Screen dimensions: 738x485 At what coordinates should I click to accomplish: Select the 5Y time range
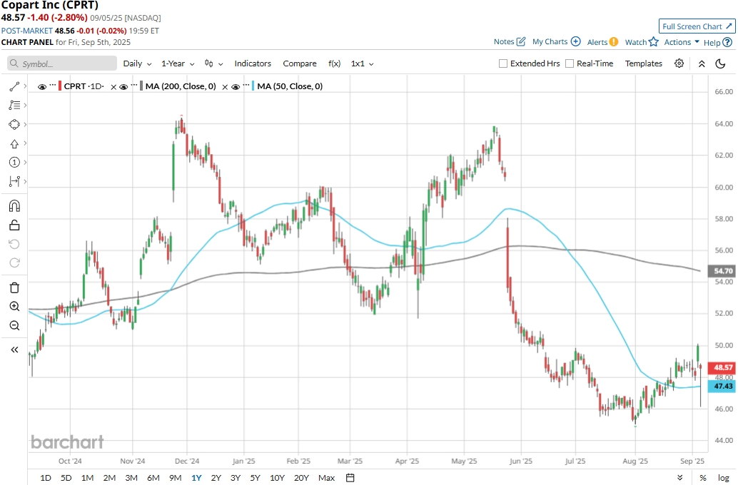tap(255, 478)
